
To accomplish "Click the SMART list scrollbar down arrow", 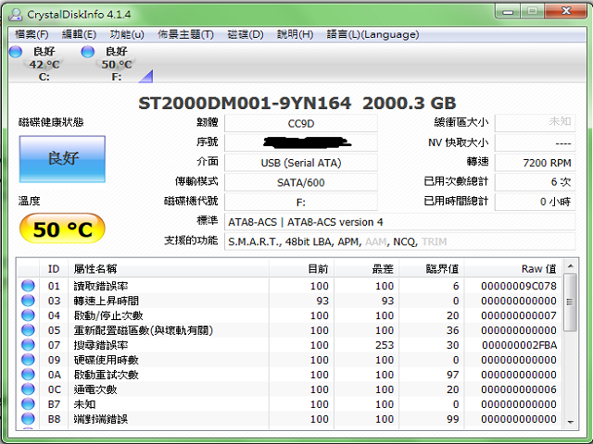I will point(571,422).
